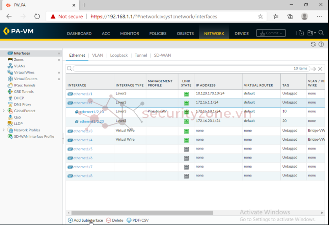Click the lock icon next to Commit
Screen dimensions: 329x225
tap(301, 33)
